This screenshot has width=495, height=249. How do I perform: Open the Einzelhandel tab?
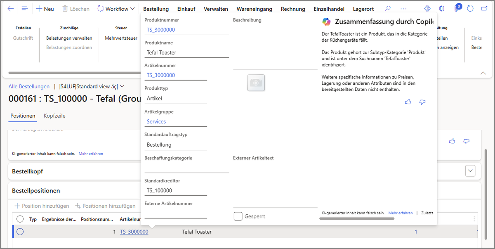pos(329,9)
